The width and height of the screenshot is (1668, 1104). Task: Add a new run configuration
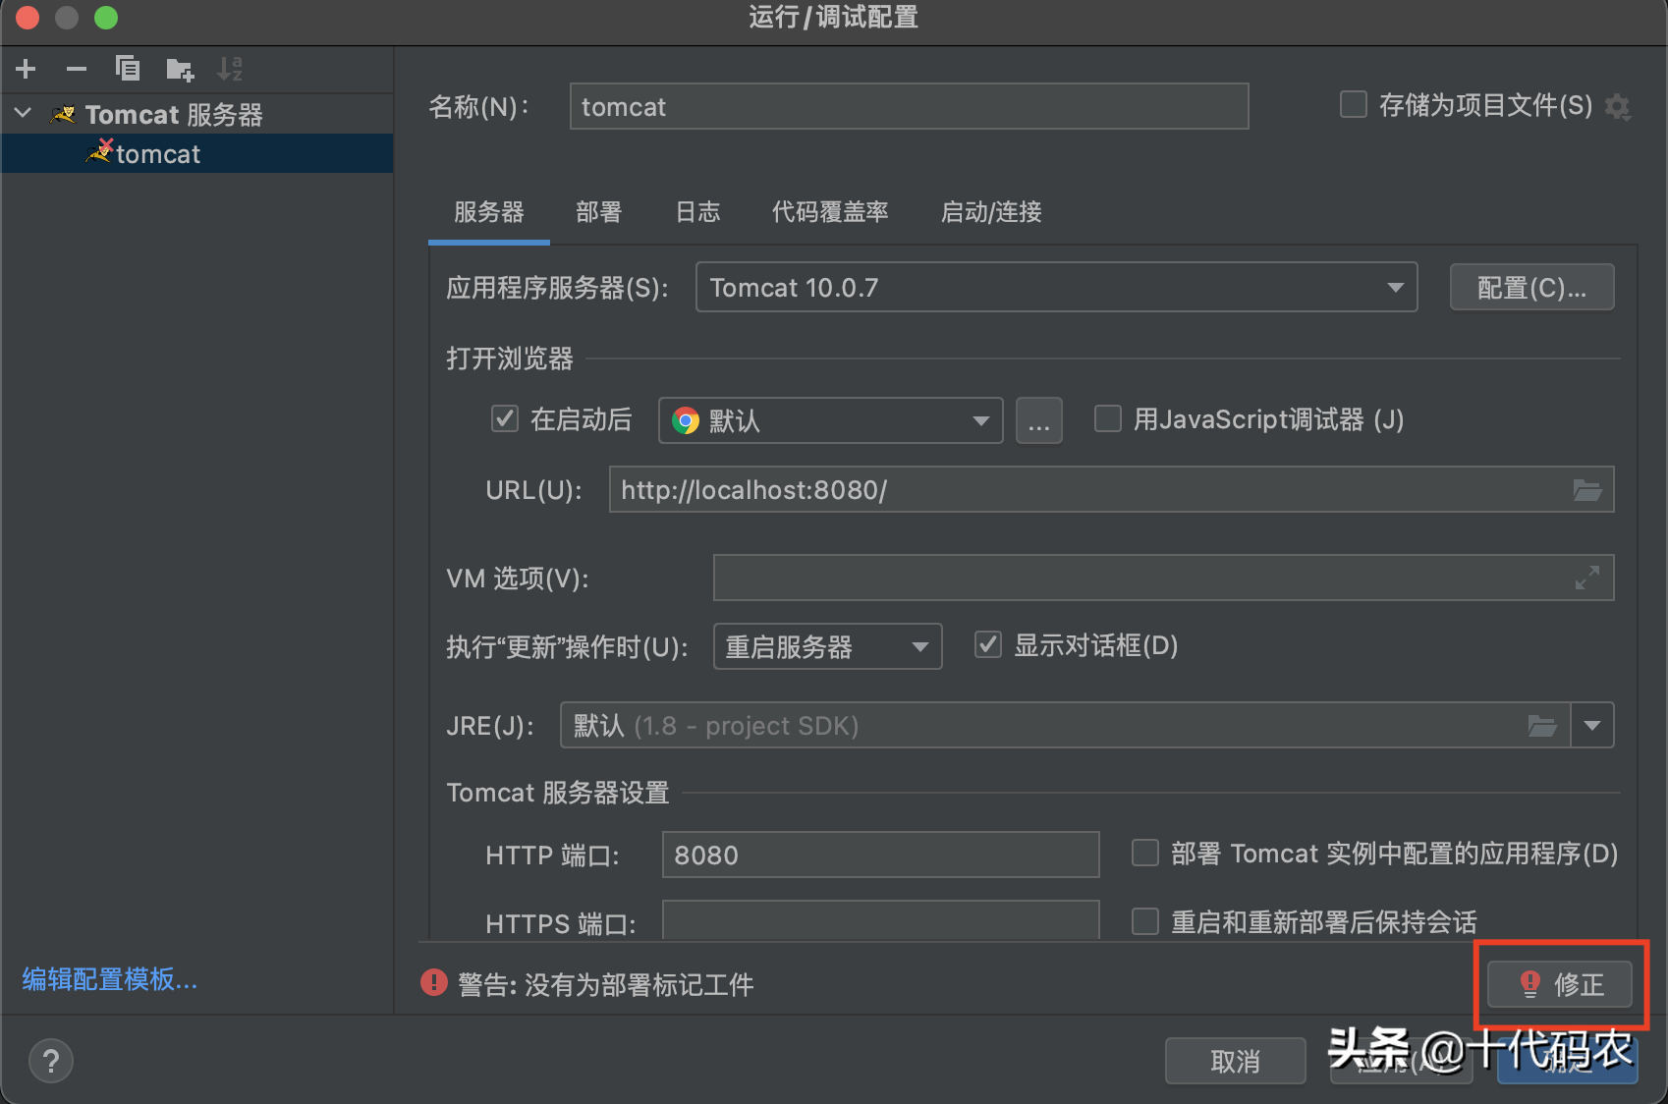tap(27, 69)
